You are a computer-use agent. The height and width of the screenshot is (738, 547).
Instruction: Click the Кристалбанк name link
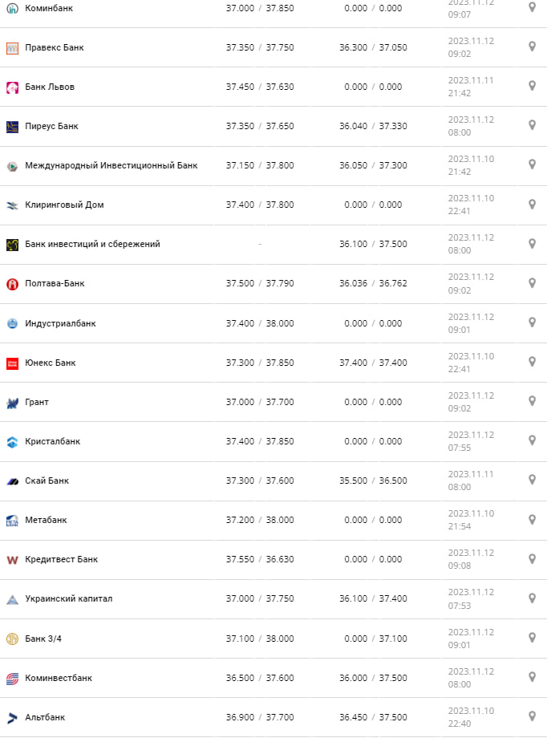click(x=52, y=441)
